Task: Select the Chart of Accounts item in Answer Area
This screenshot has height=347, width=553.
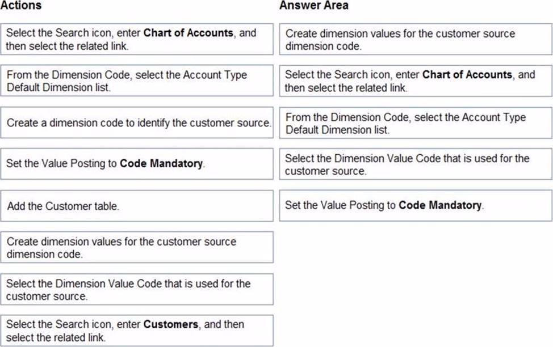Action: pos(415,81)
